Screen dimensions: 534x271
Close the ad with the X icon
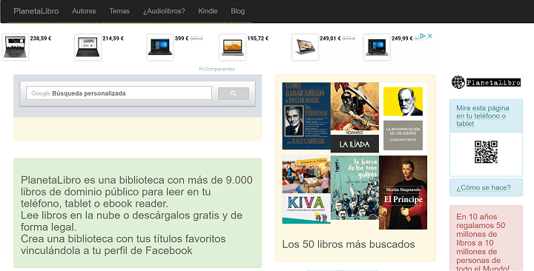(429, 36)
